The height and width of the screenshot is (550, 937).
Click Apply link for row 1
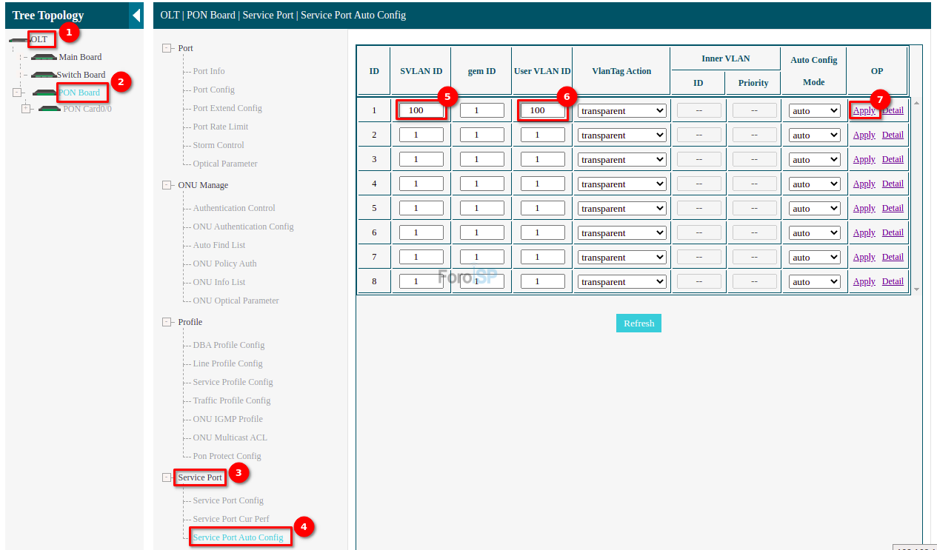(x=864, y=111)
